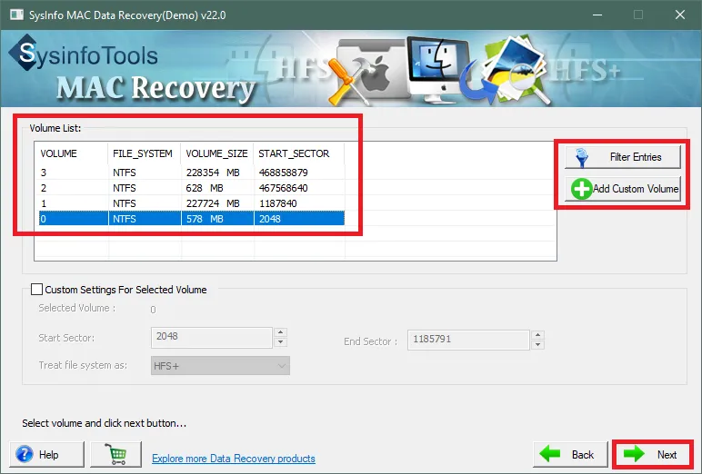
Task: Click the START_SECTOR column header
Action: coord(298,153)
